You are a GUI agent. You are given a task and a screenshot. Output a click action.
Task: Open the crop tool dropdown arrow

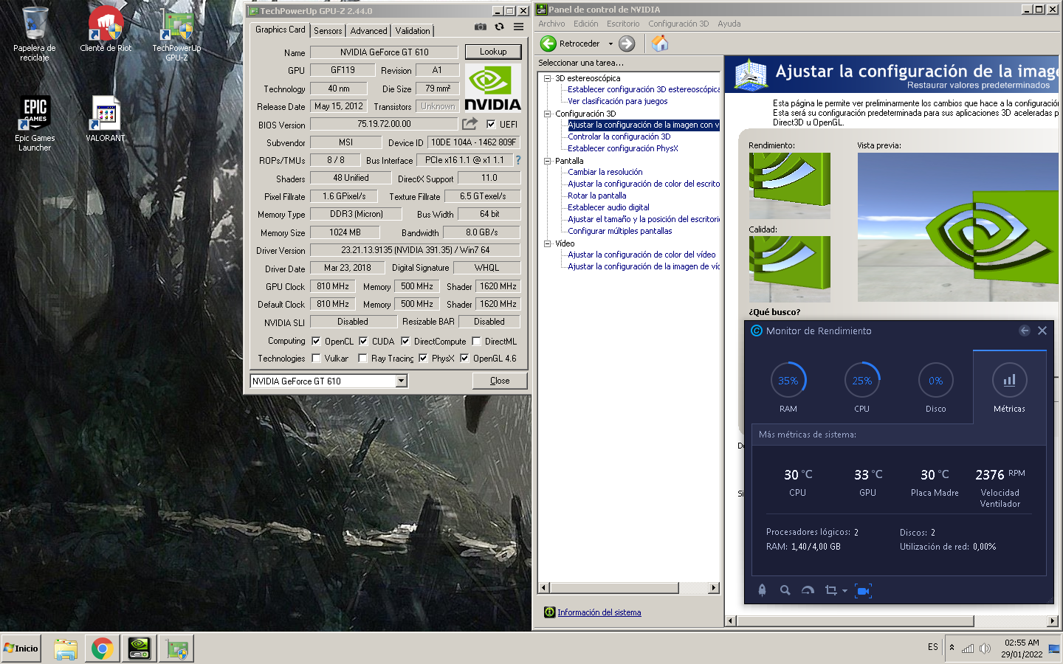[844, 590]
